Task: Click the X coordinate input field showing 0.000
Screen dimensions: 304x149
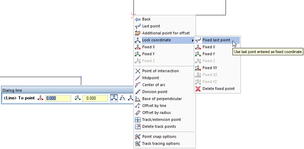Action: [x=58, y=98]
